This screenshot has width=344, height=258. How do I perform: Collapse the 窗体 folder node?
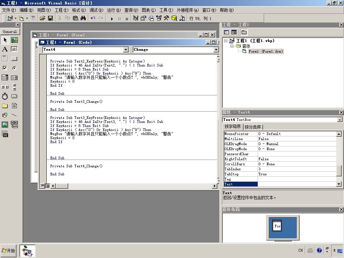(232, 46)
